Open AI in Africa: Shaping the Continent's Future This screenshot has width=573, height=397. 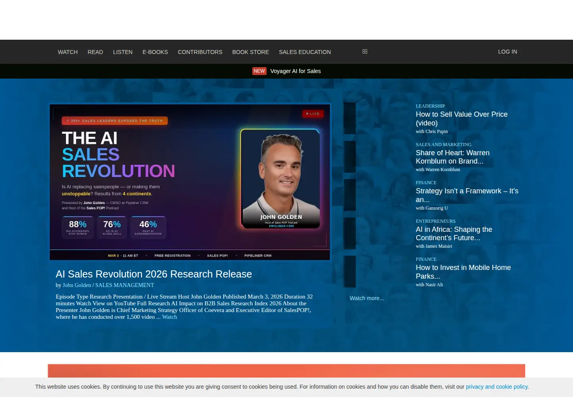454,233
